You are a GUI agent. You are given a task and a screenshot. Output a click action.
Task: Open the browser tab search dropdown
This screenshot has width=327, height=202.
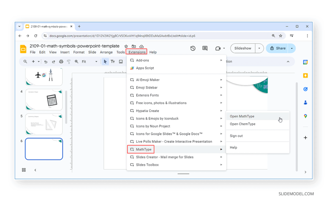(20, 26)
